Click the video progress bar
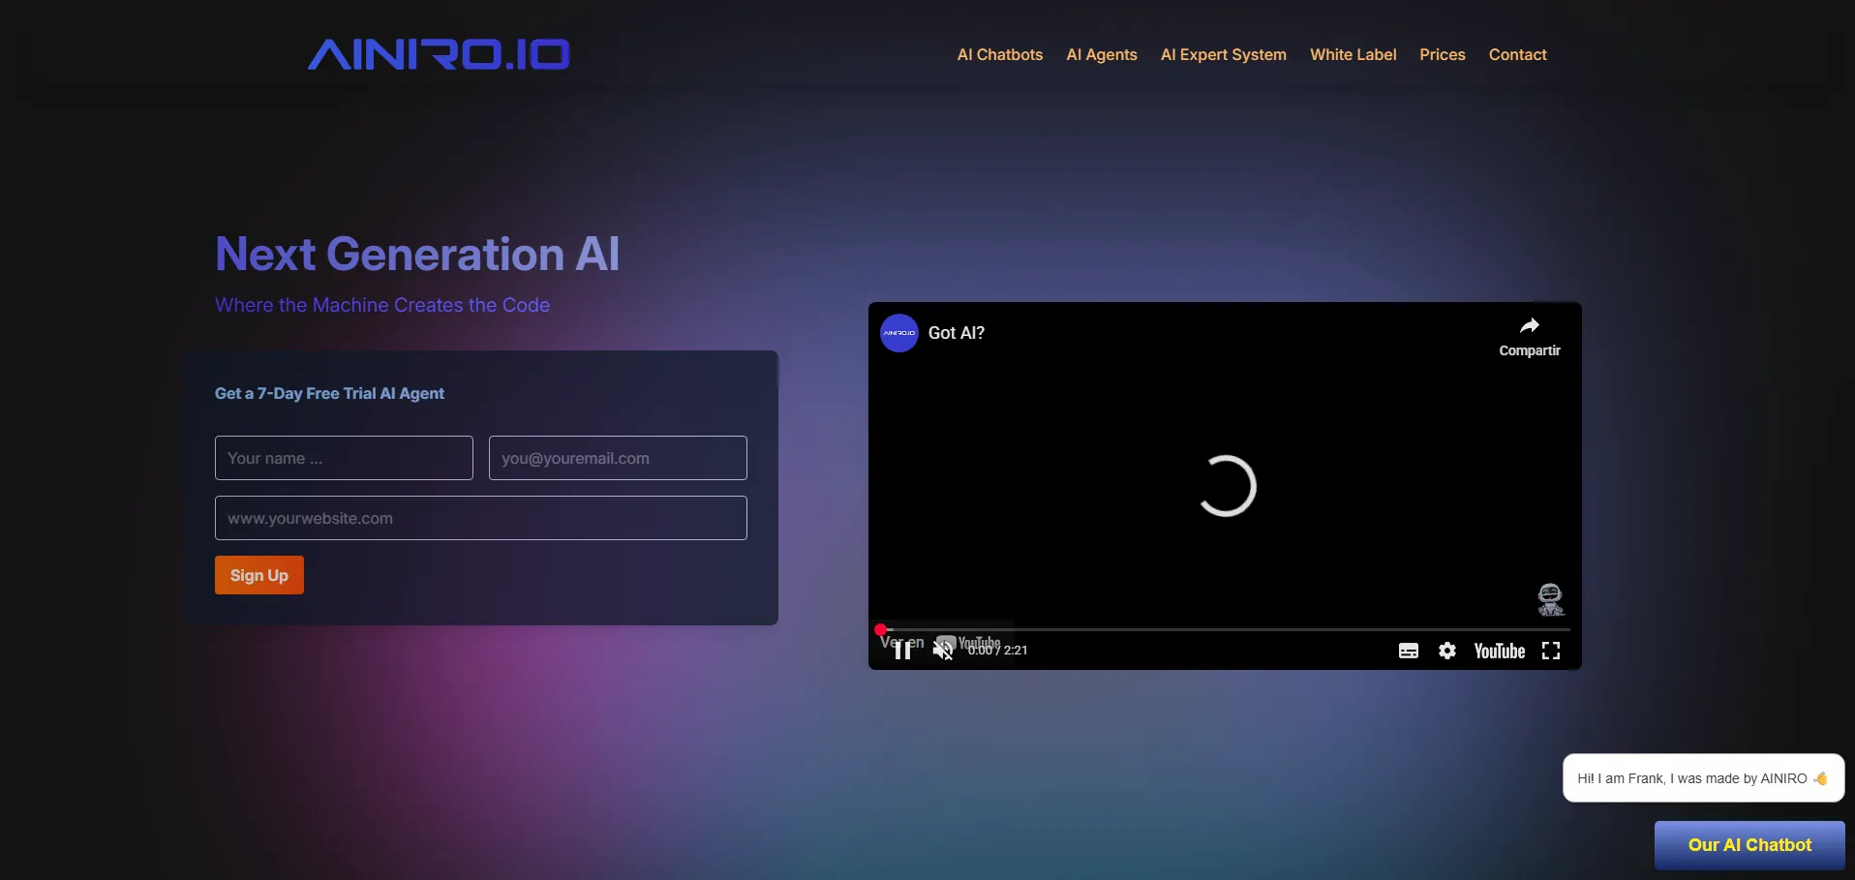The width and height of the screenshot is (1855, 880). pos(1224,630)
